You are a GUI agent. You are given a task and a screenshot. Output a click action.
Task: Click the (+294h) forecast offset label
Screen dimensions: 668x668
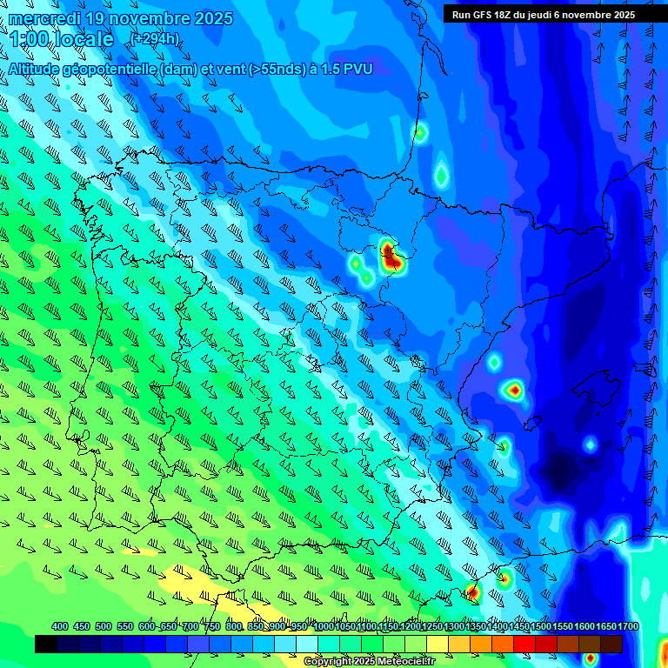pos(154,39)
